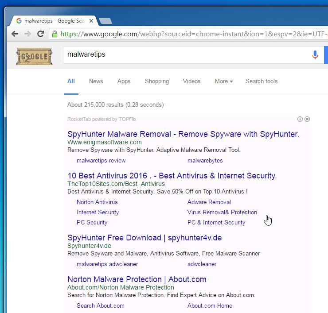The width and height of the screenshot is (328, 313).
Task: Click 'About 215,000 results' count text
Action: pos(95,104)
